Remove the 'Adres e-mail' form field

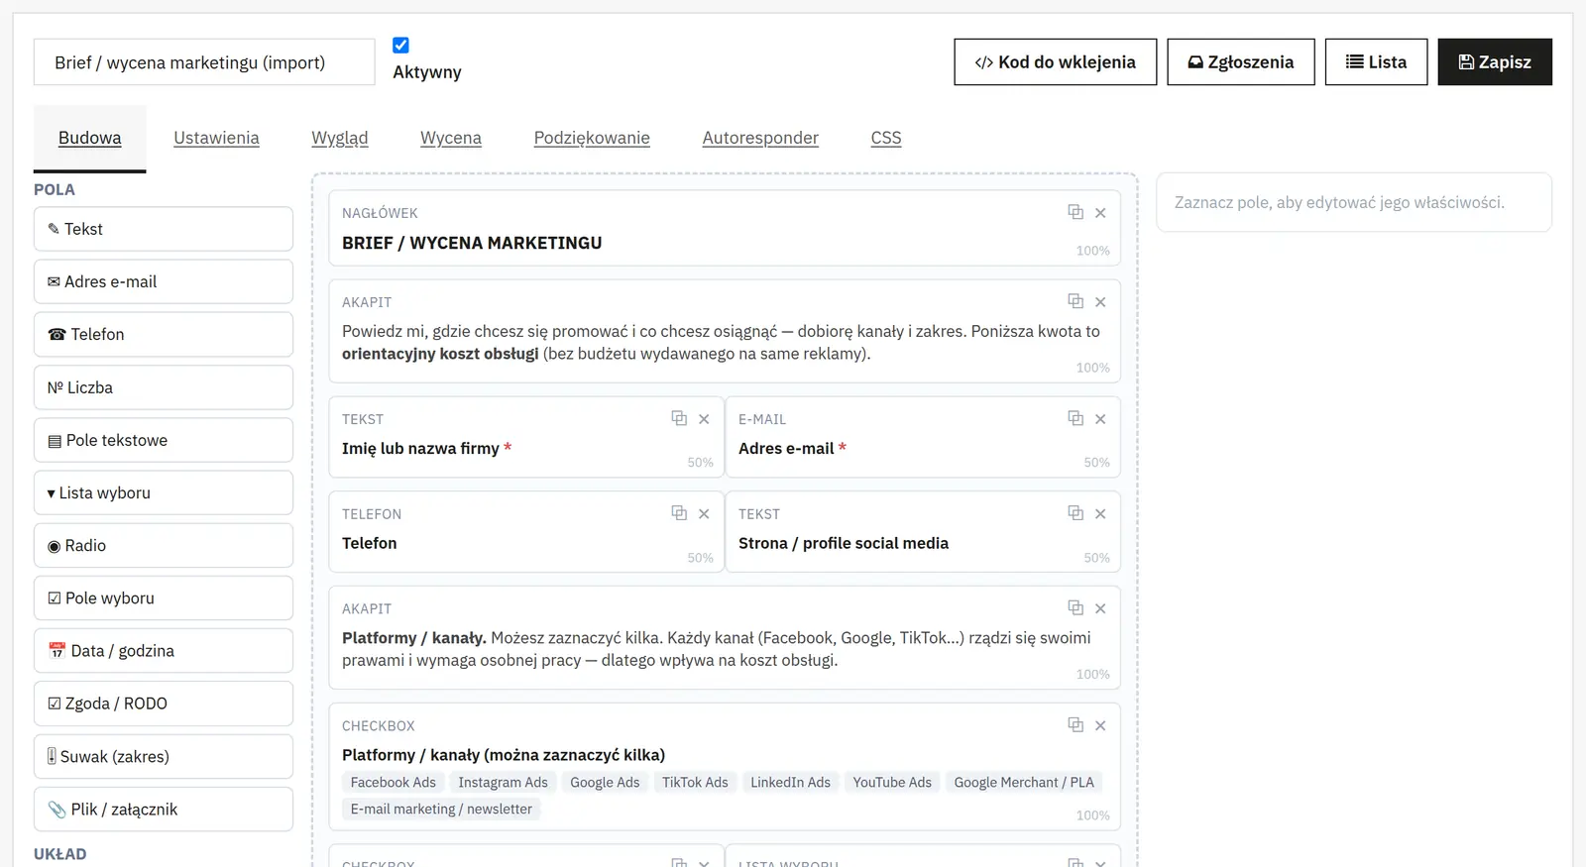tap(1100, 419)
